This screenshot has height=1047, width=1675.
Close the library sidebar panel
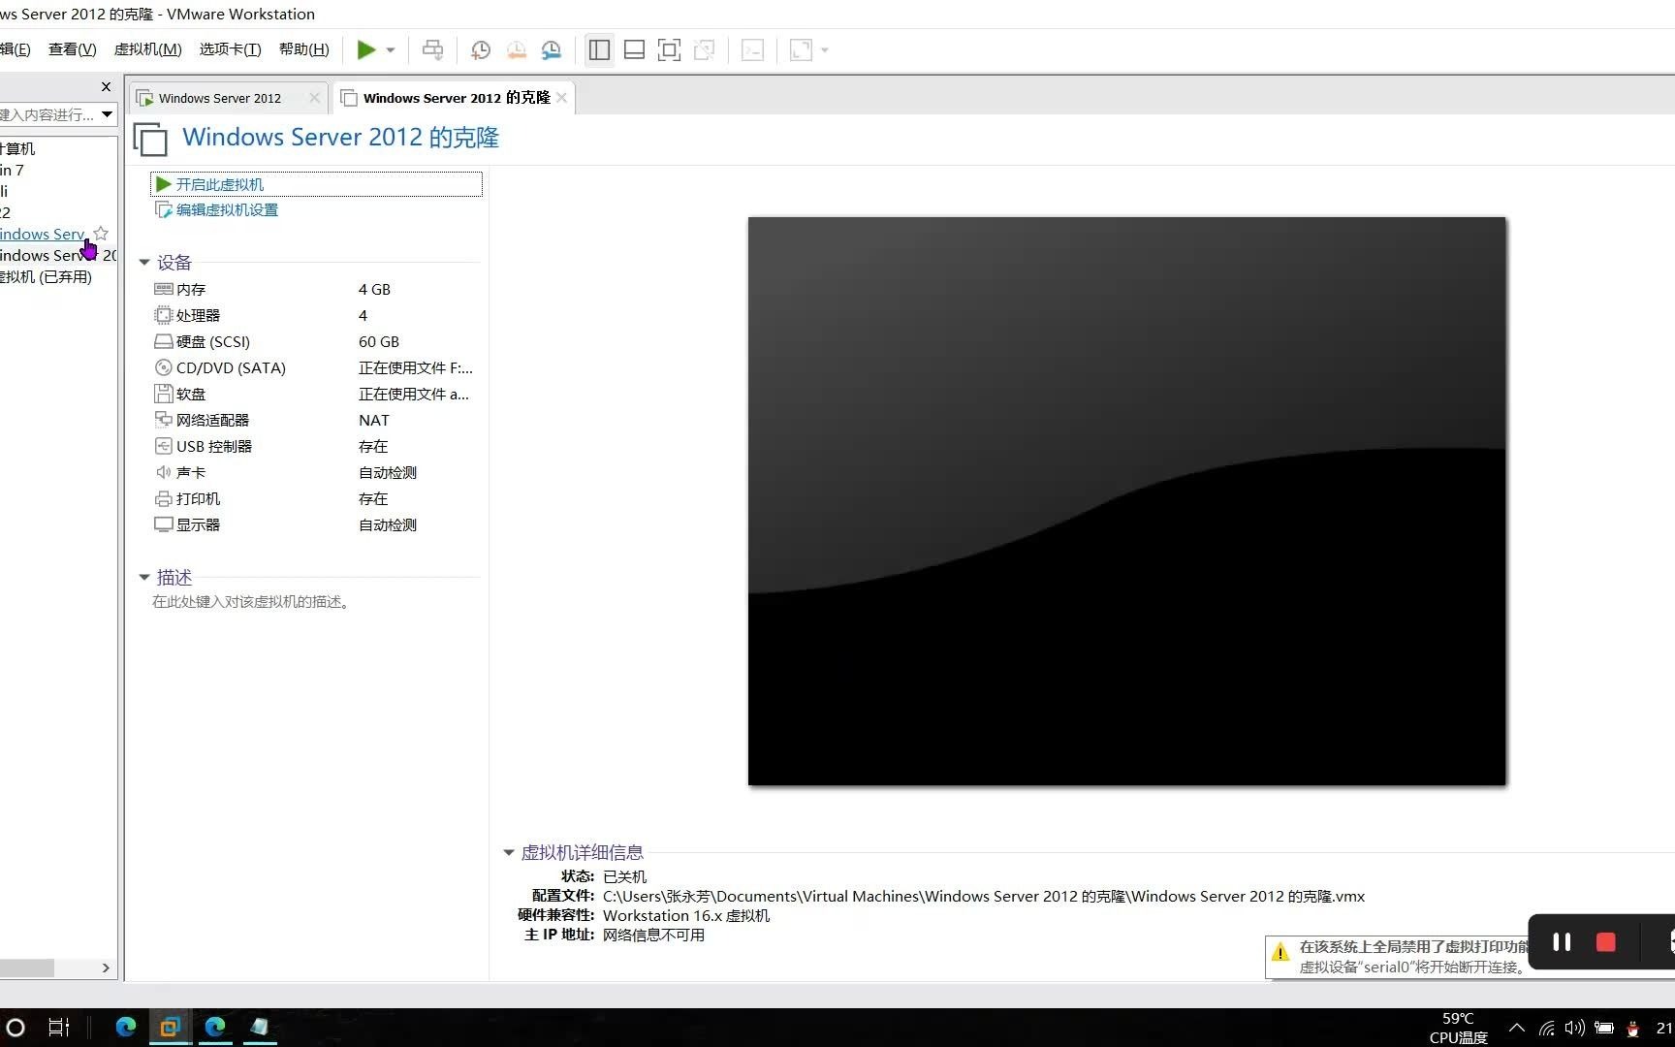coord(106,87)
